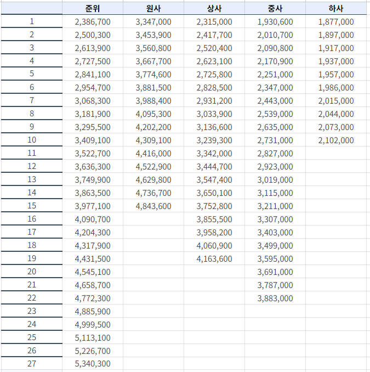Select cell showing 3,881,500

click(153, 88)
